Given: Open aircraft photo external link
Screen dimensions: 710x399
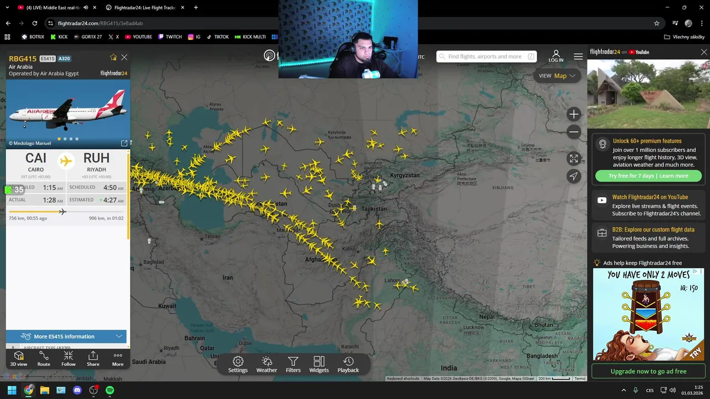Looking at the screenshot, I should 124,143.
